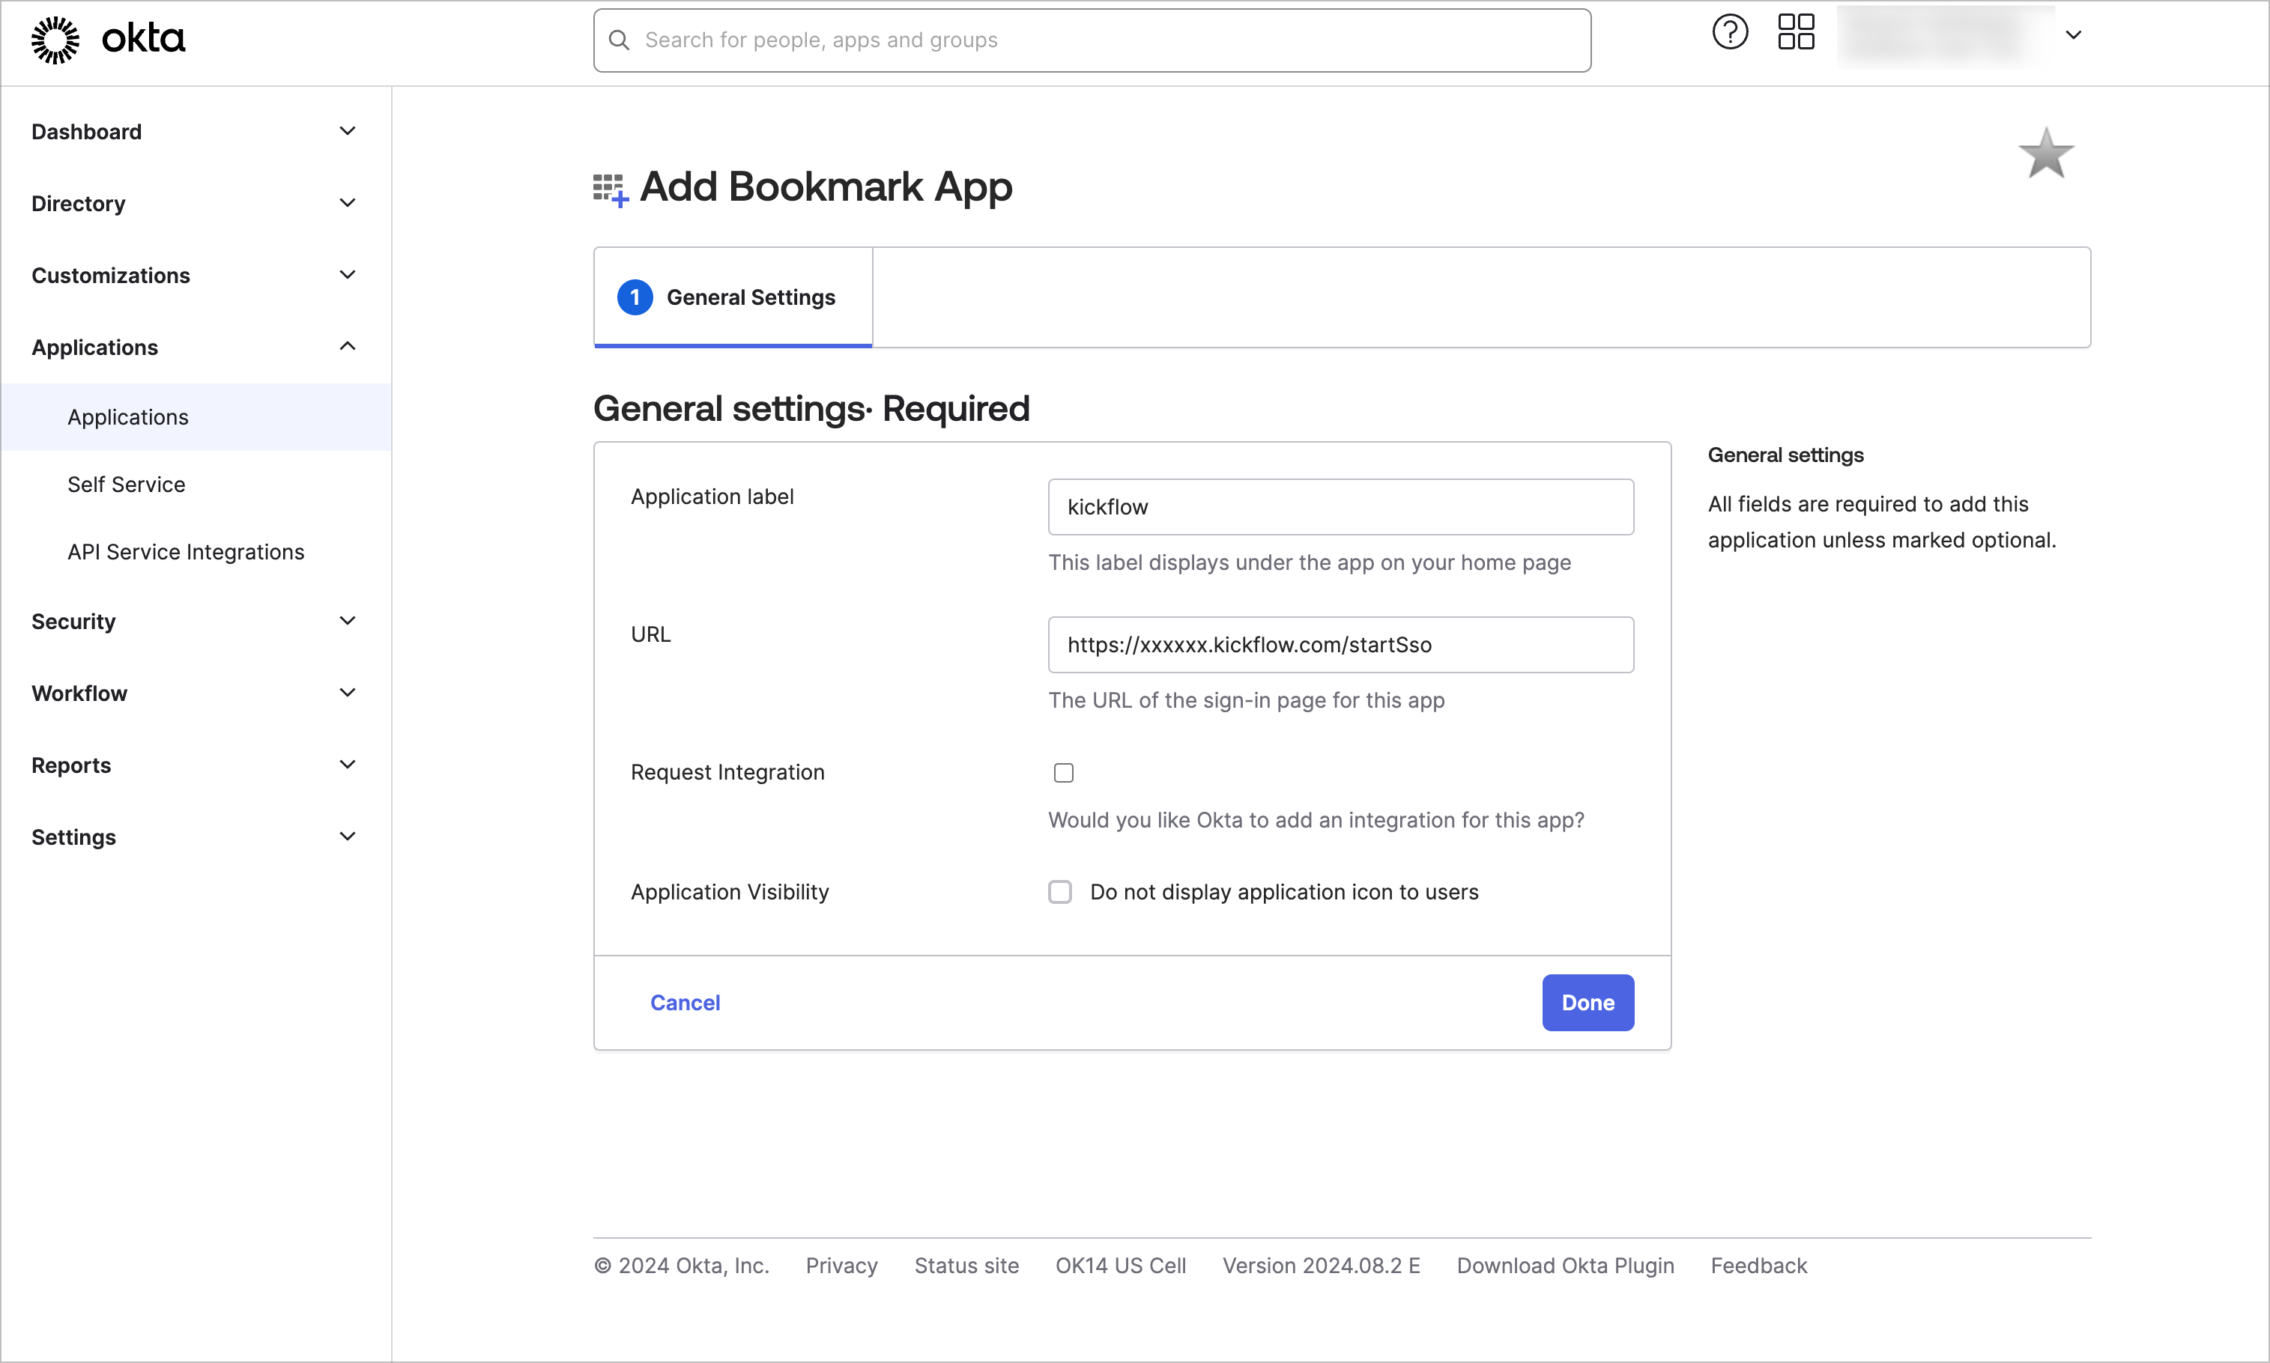The height and width of the screenshot is (1363, 2270).
Task: Expand the Directory section chevron
Action: 348,203
